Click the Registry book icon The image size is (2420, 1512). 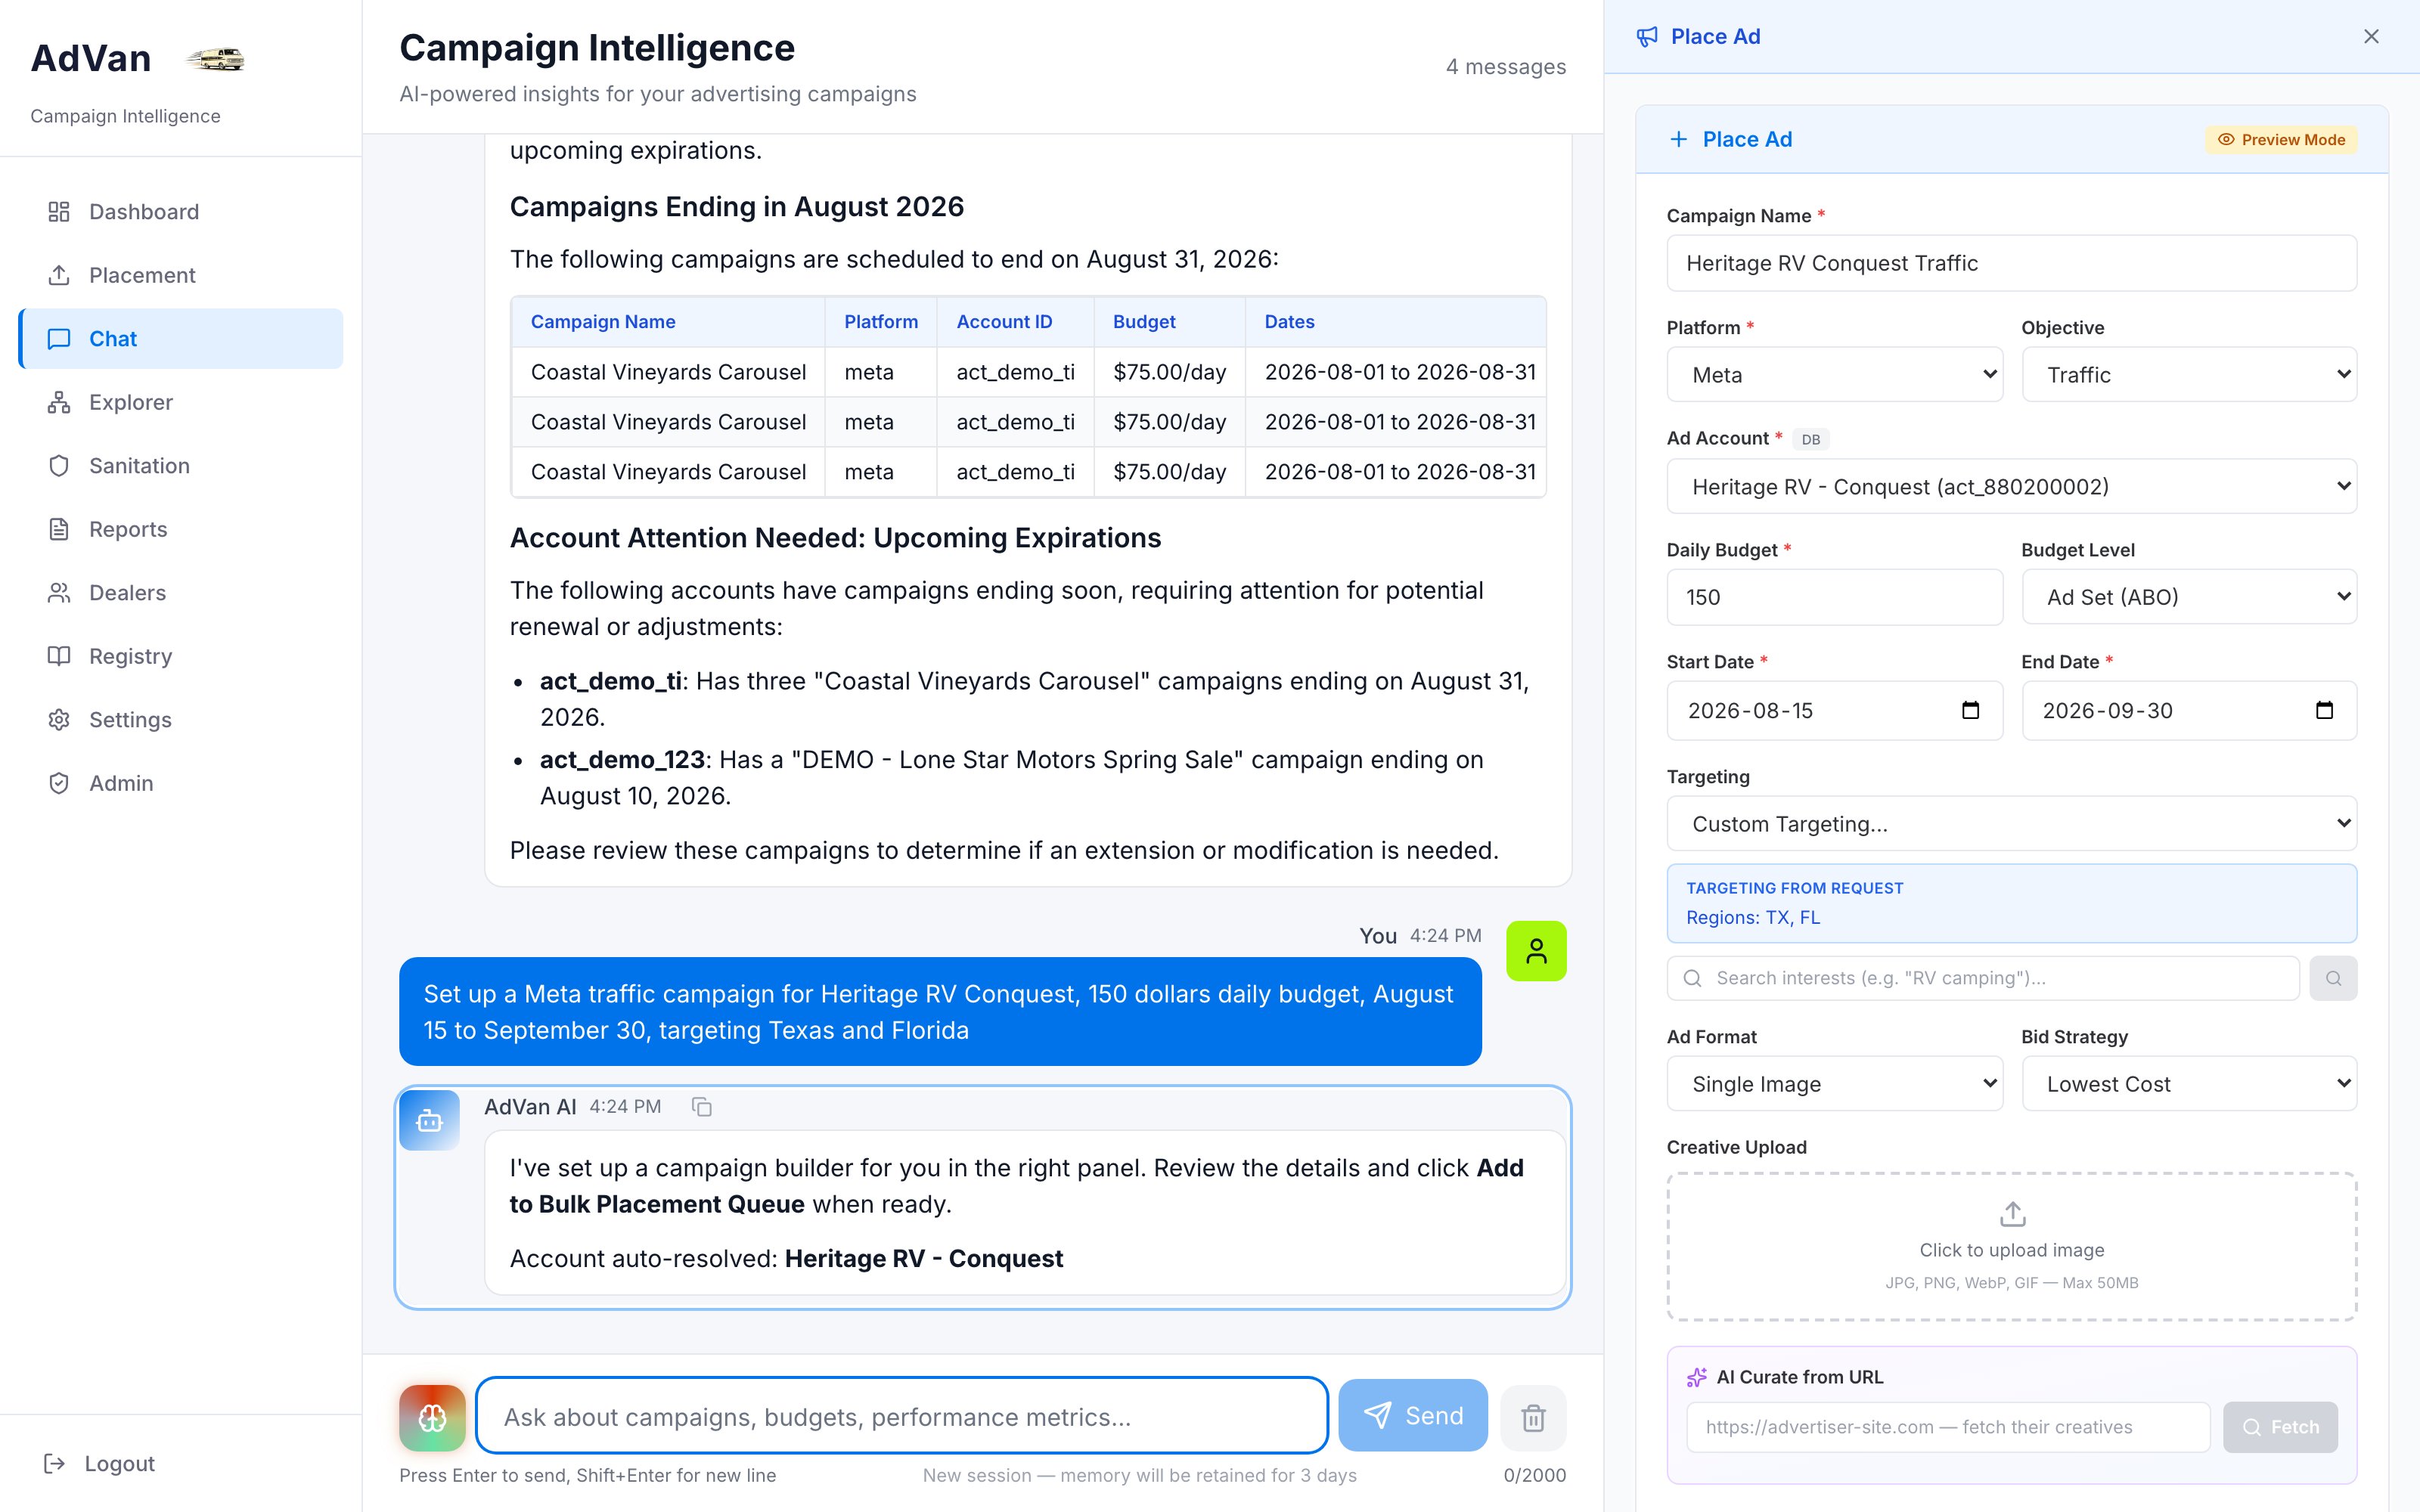pos(59,656)
